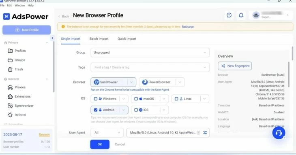296x155 pixels.
Task: Open the File menu
Action: (2, 5)
